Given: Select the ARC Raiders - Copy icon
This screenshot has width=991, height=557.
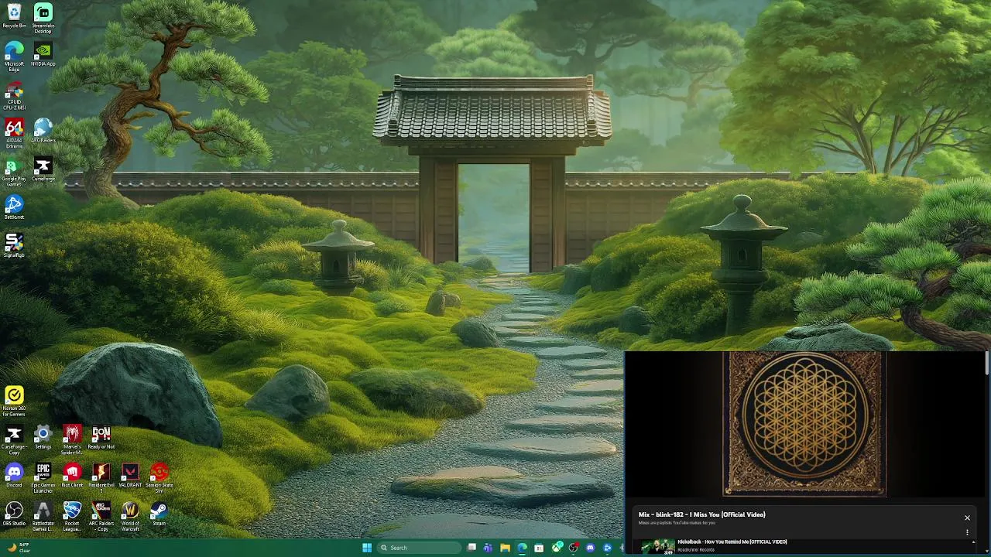Looking at the screenshot, I should coord(101,515).
